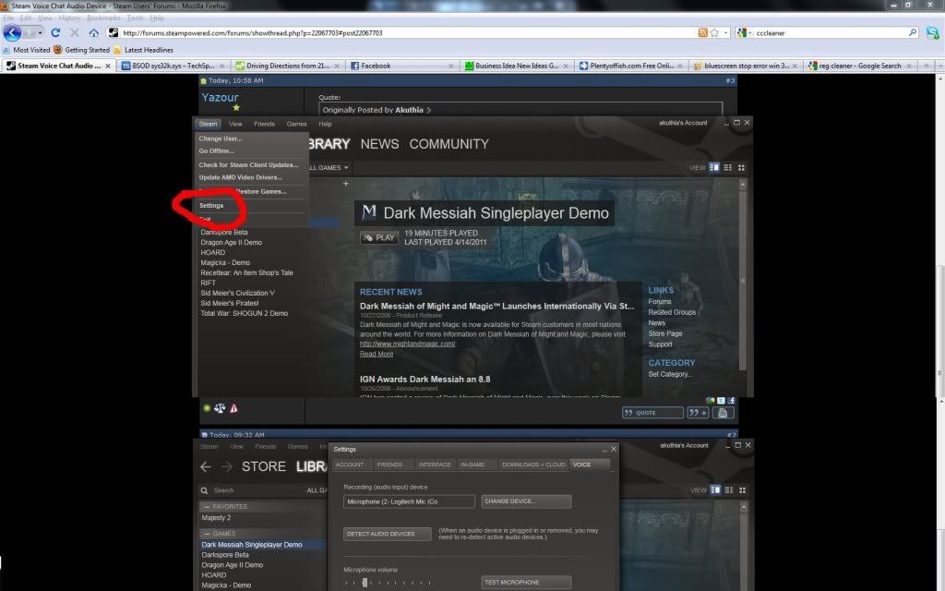This screenshot has width=945, height=591.
Task: Open the Related Groups link
Action: 672,312
